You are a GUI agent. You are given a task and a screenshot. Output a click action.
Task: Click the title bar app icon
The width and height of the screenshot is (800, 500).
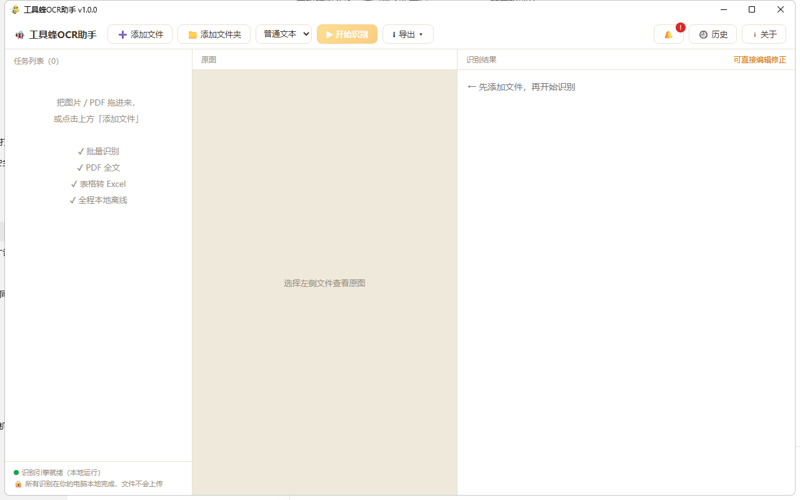[x=16, y=9]
